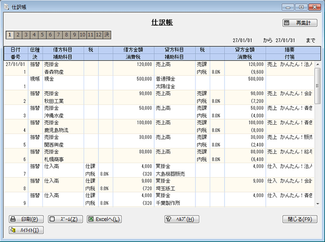Click the ヘルプ(H) label
The height and width of the screenshot is (242, 325).
click(185, 219)
